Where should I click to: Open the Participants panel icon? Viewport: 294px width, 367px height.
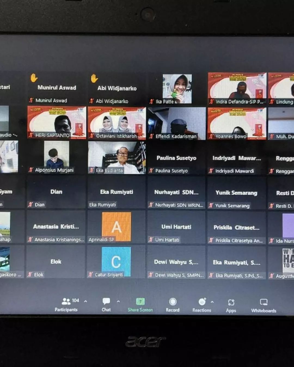tap(66, 301)
